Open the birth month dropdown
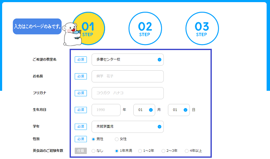This screenshot has width=270, height=159. pyautogui.click(x=144, y=110)
